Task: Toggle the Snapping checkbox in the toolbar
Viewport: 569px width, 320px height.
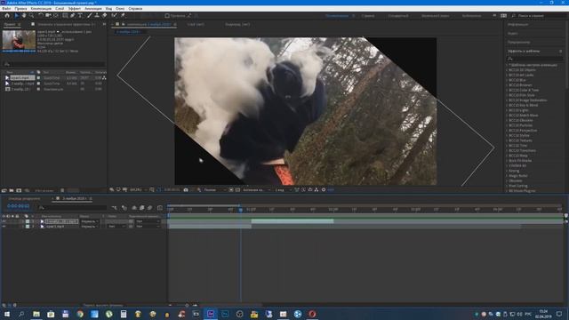Action: pos(167,16)
